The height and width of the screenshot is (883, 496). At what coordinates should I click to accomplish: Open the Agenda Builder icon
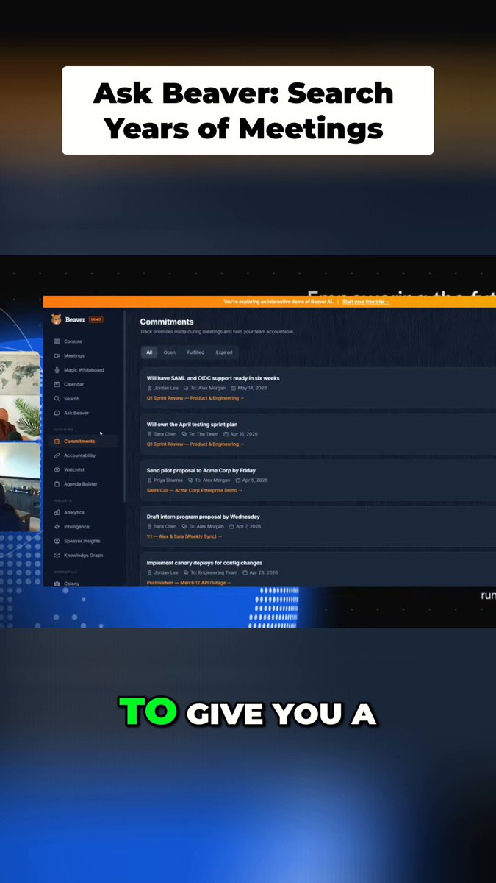[57, 484]
